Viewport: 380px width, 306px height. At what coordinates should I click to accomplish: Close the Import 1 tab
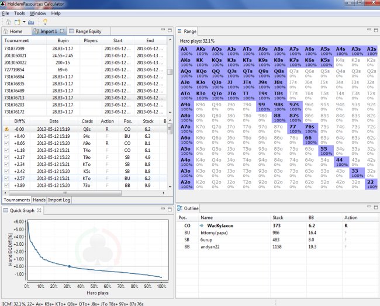(x=63, y=31)
